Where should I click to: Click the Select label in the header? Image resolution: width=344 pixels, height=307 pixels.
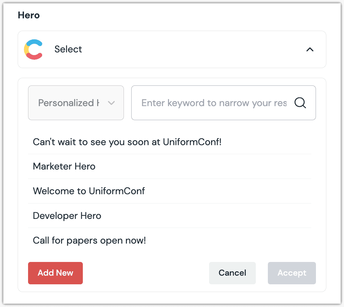point(68,49)
